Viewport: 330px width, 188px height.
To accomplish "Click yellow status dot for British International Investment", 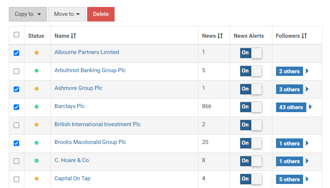I will 37,125.
